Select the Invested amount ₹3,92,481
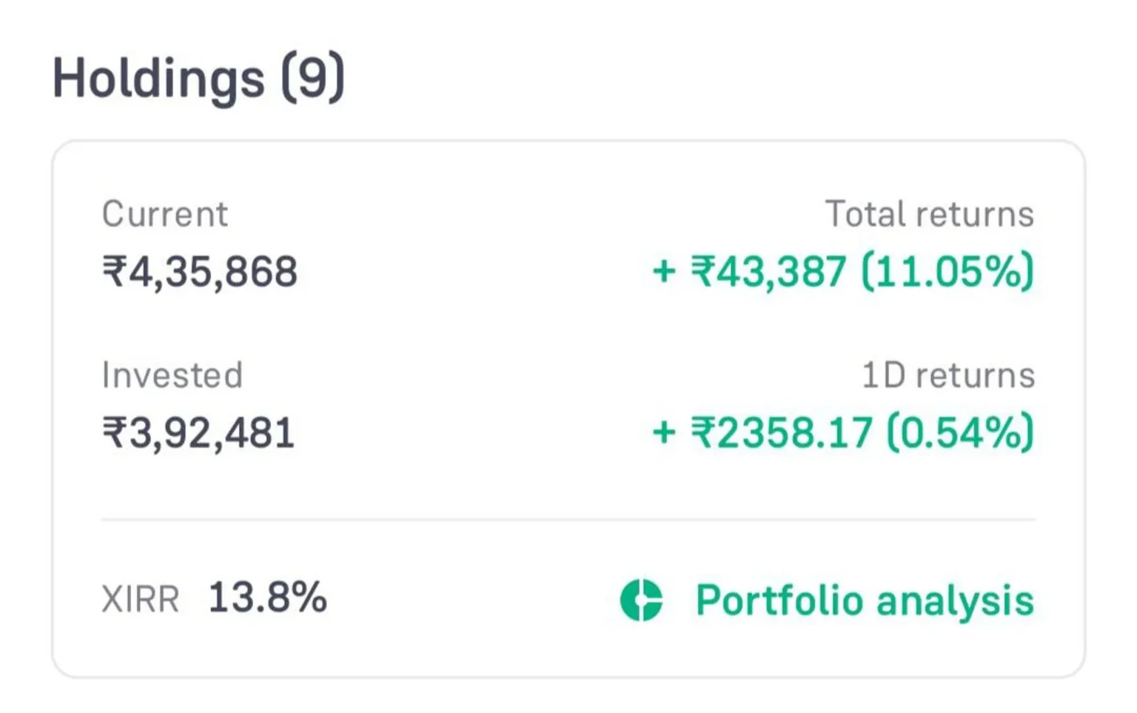 click(198, 432)
